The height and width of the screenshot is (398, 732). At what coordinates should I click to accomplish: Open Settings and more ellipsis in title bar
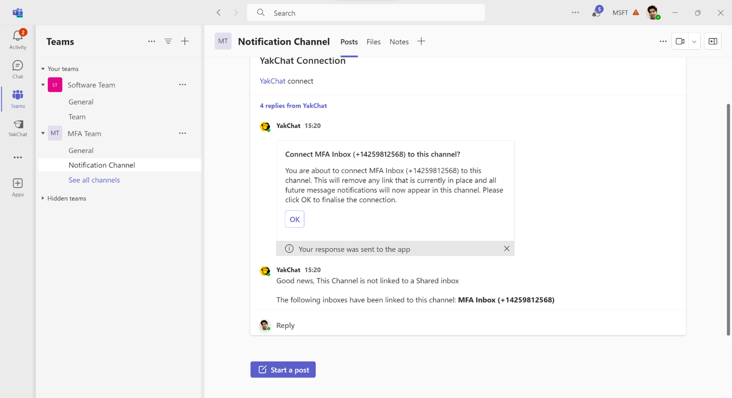coord(575,13)
